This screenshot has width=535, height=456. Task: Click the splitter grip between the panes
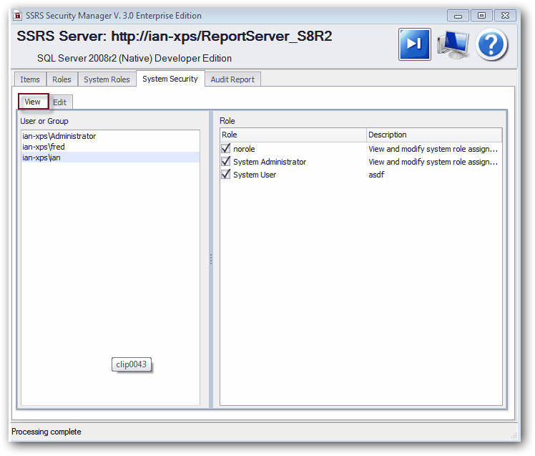(211, 259)
